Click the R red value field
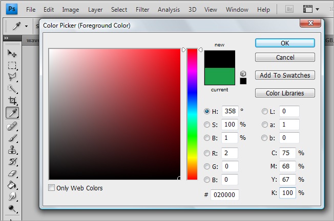This screenshot has height=221, width=334. point(229,153)
